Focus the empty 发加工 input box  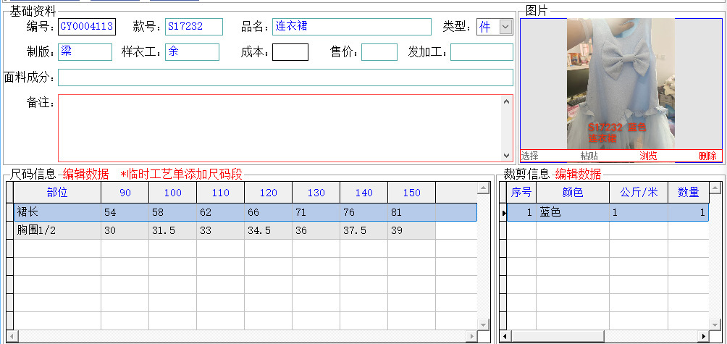coord(482,52)
